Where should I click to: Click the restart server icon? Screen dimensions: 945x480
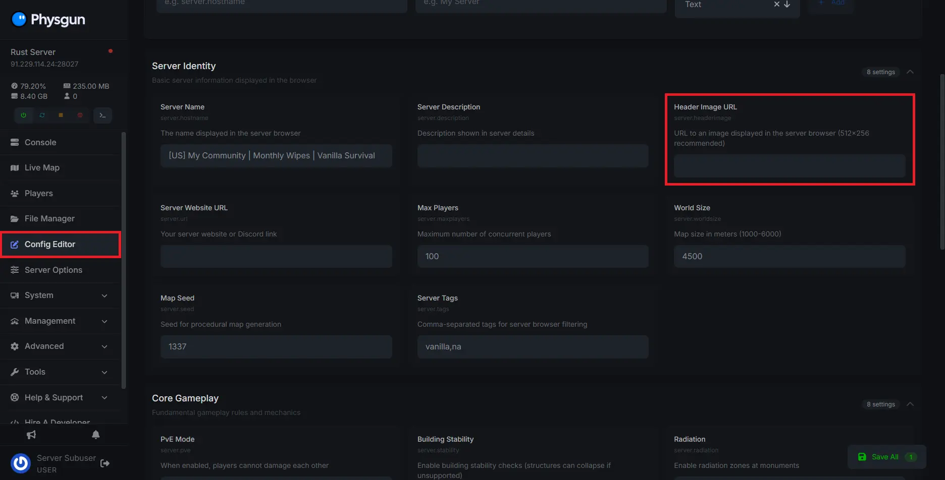(42, 115)
